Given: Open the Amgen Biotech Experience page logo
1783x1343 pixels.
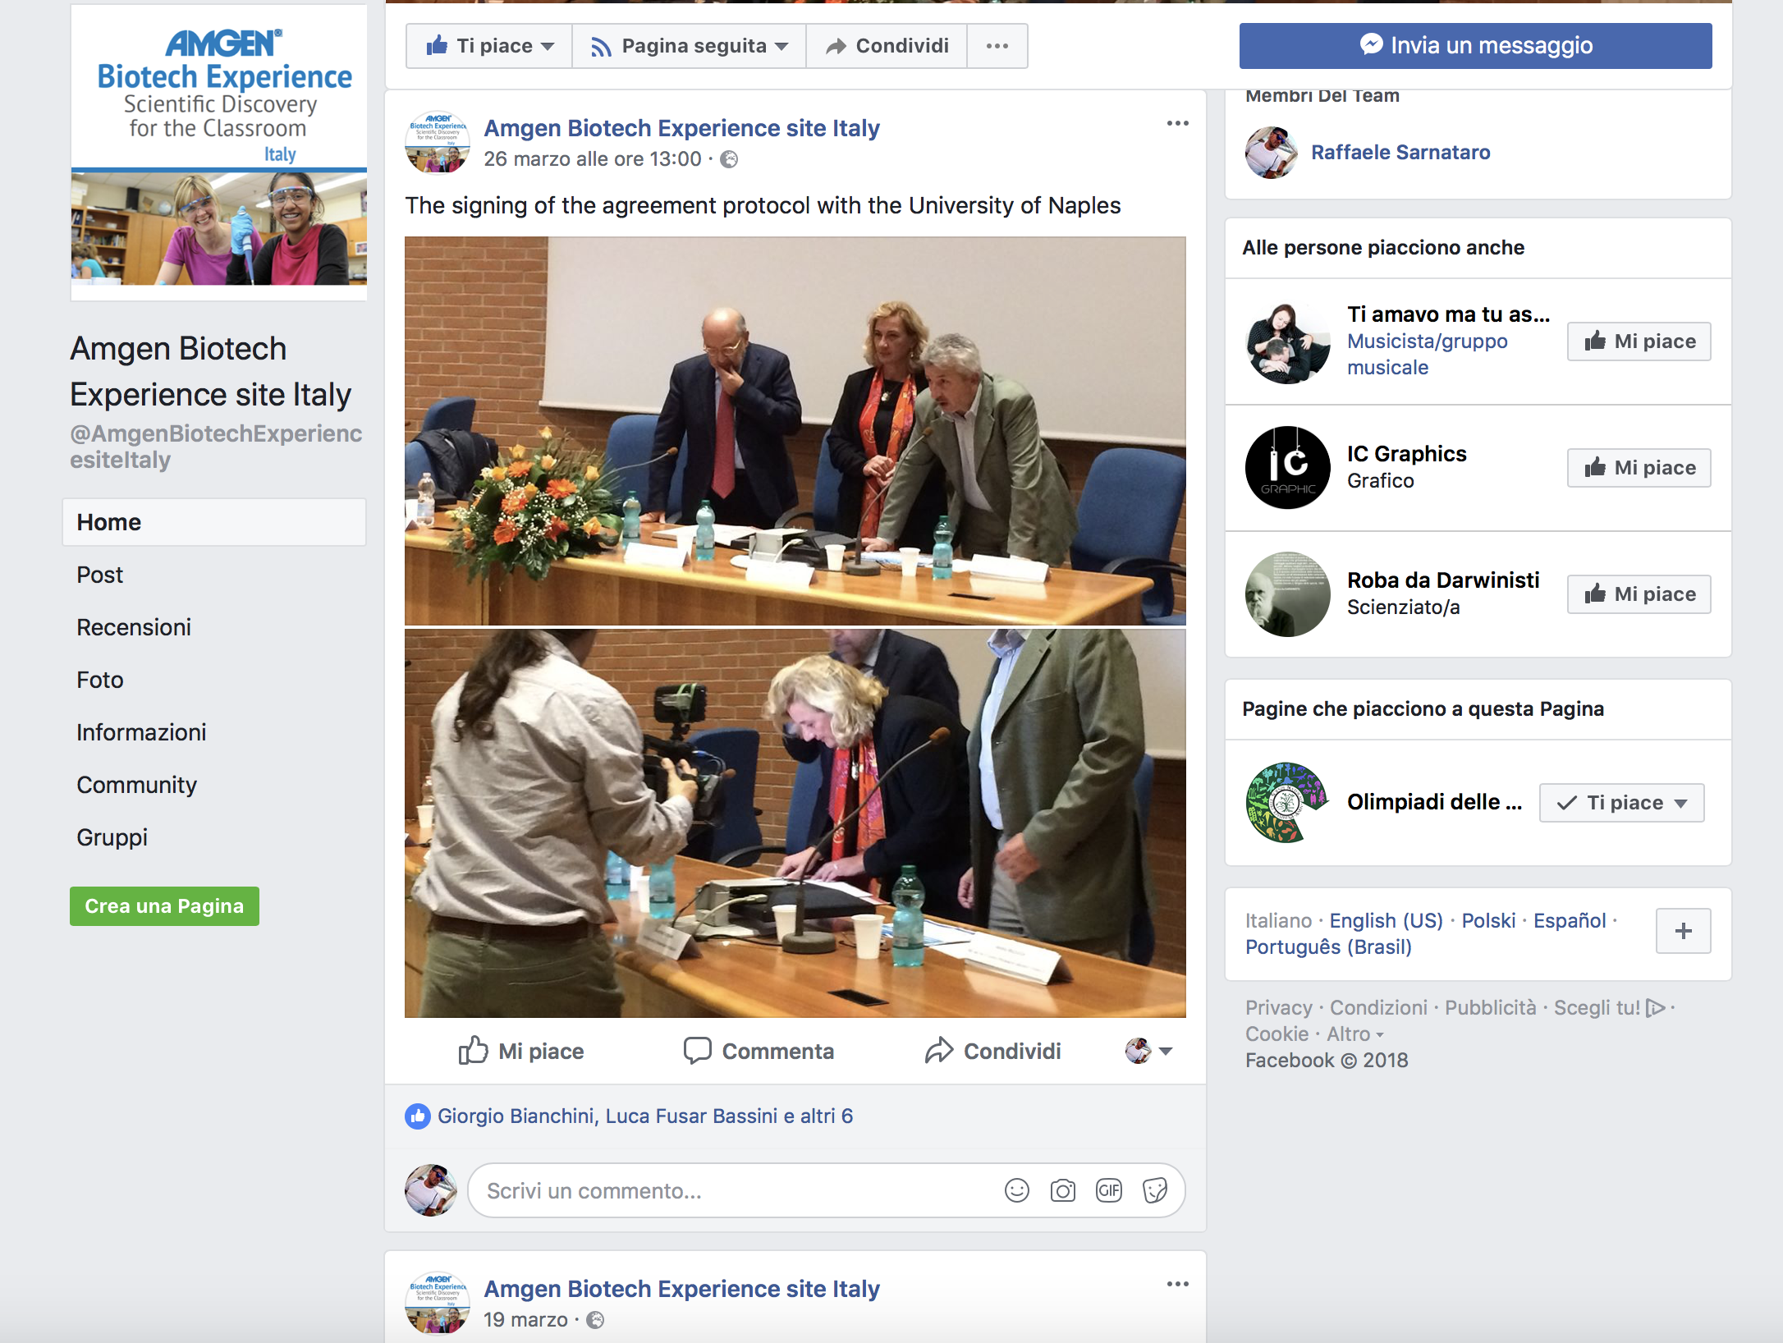Looking at the screenshot, I should (x=218, y=153).
